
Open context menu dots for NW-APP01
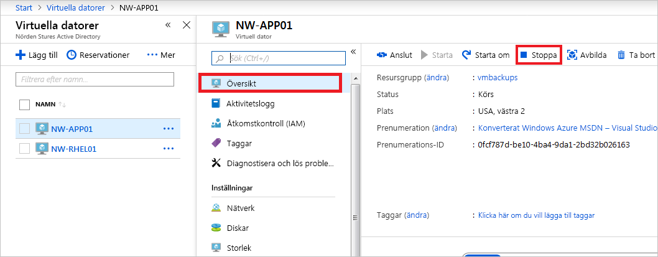[x=169, y=129]
